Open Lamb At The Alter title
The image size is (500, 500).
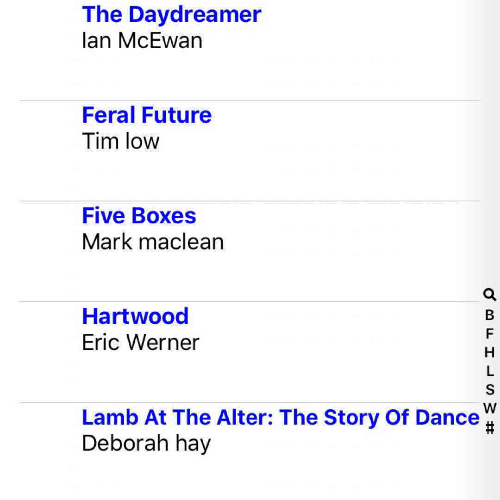point(281,418)
